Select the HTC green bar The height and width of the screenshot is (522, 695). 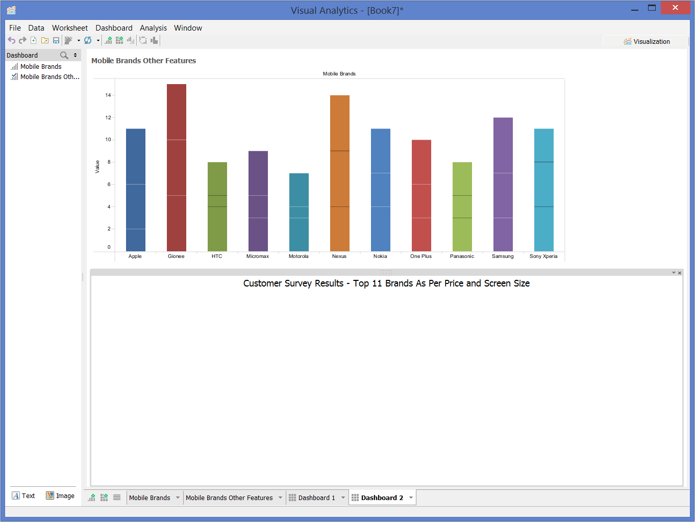217,206
